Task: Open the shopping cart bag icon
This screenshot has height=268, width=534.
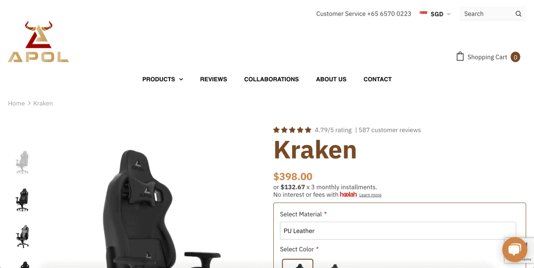Action: 460,56
